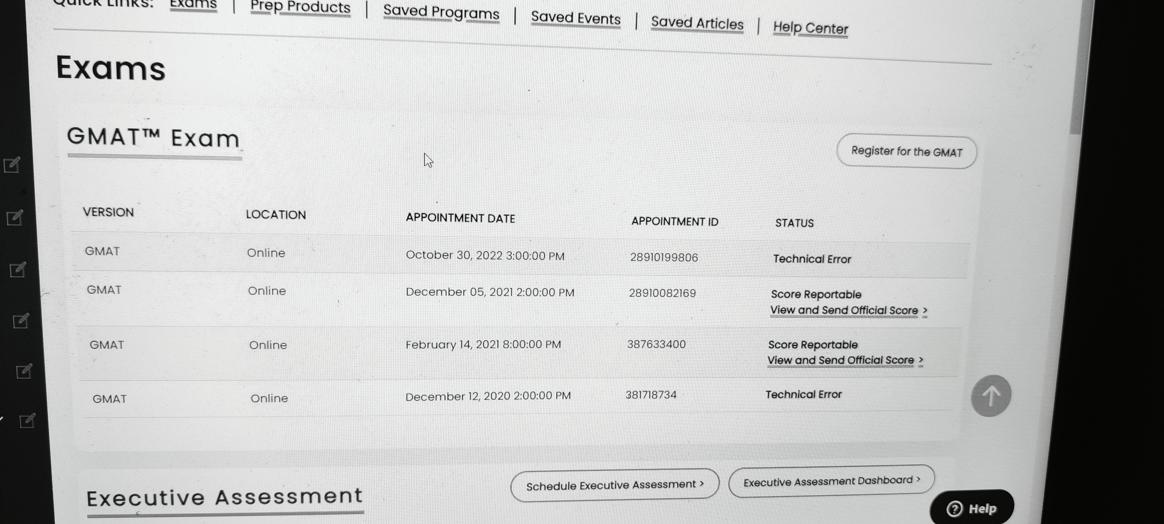The width and height of the screenshot is (1164, 524).
Task: Open the Exams quick link
Action: (194, 5)
